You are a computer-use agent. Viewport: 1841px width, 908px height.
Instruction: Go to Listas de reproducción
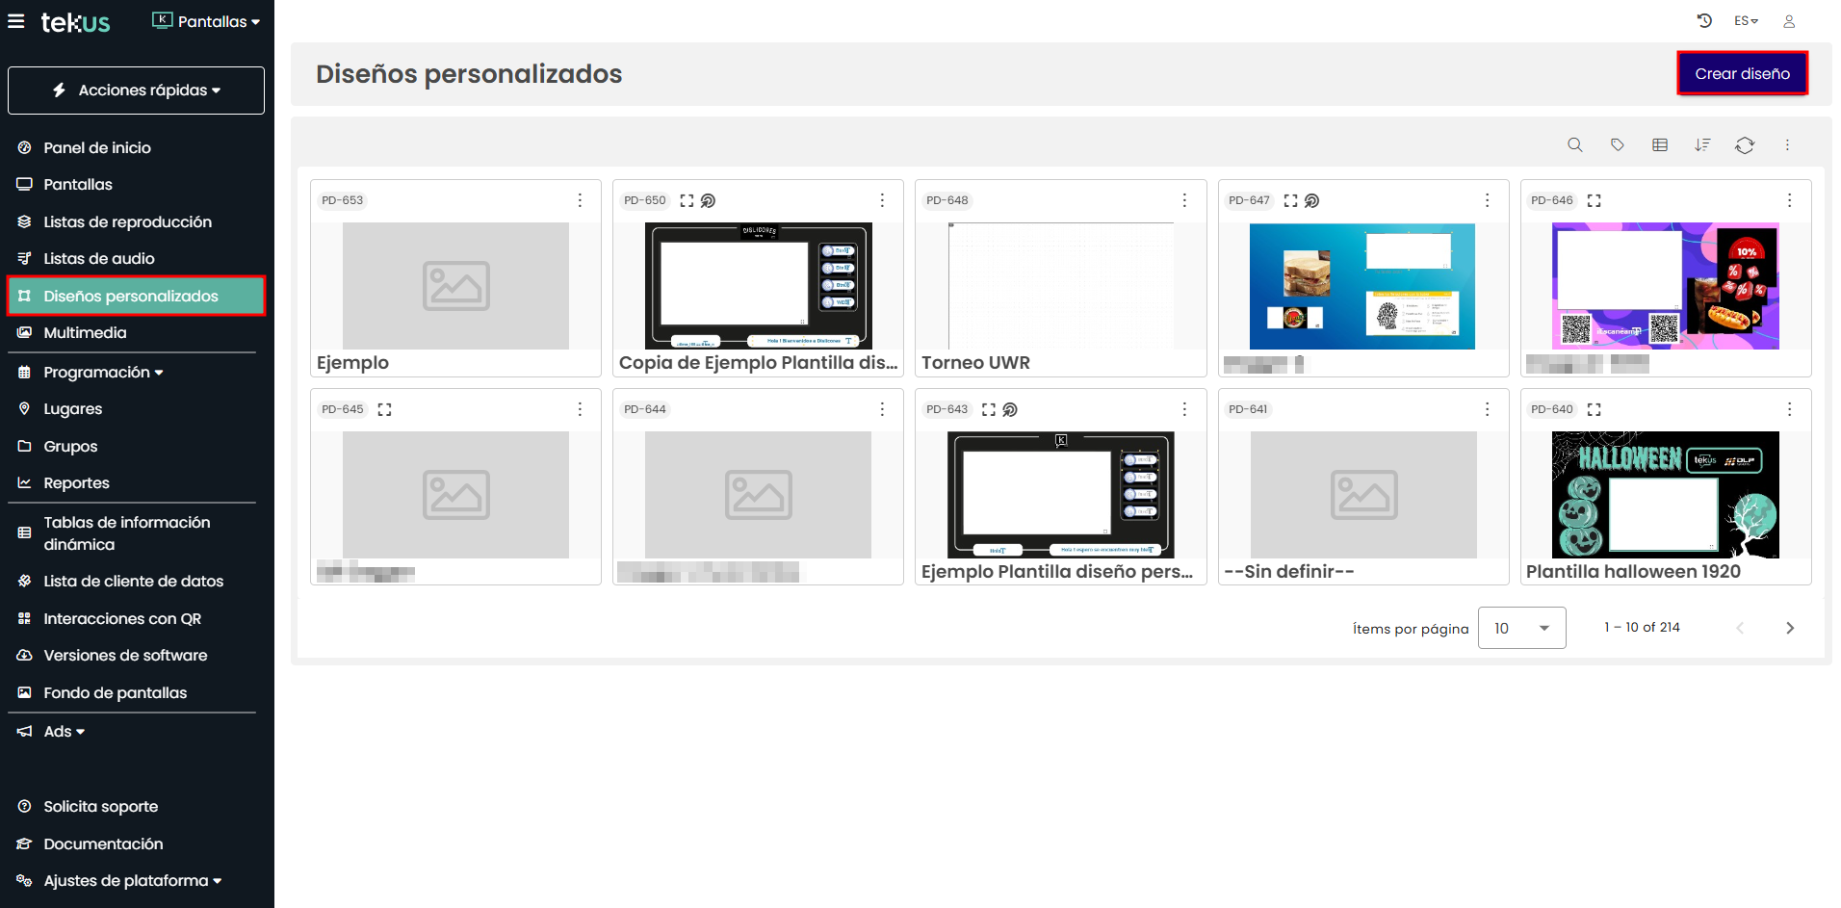[127, 221]
